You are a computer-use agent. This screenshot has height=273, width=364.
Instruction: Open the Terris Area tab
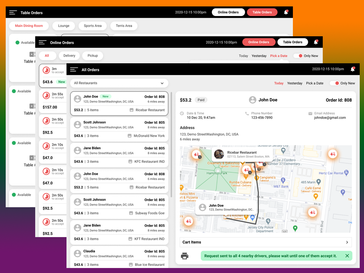pos(124,26)
